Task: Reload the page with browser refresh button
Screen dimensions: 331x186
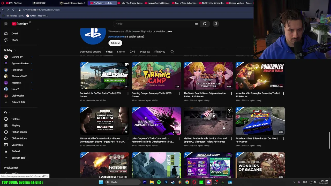Action: click(x=13, y=10)
